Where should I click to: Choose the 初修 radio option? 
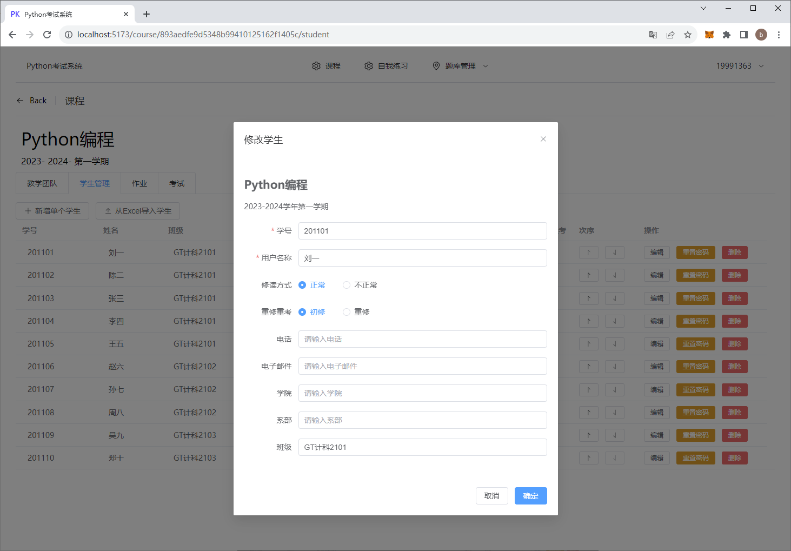(312, 312)
